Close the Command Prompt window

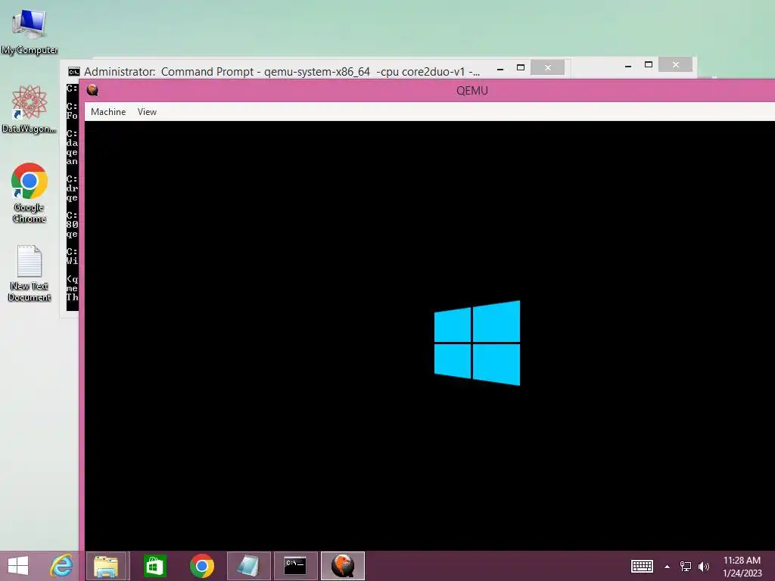(x=548, y=67)
